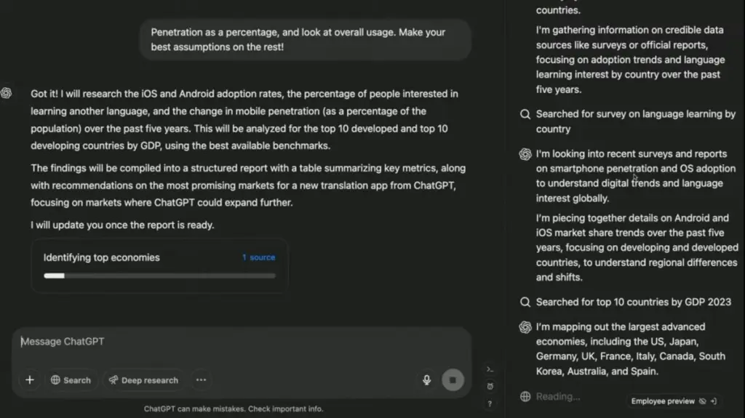The width and height of the screenshot is (745, 418).
Task: Toggle the Deep research mode
Action: [x=143, y=380]
